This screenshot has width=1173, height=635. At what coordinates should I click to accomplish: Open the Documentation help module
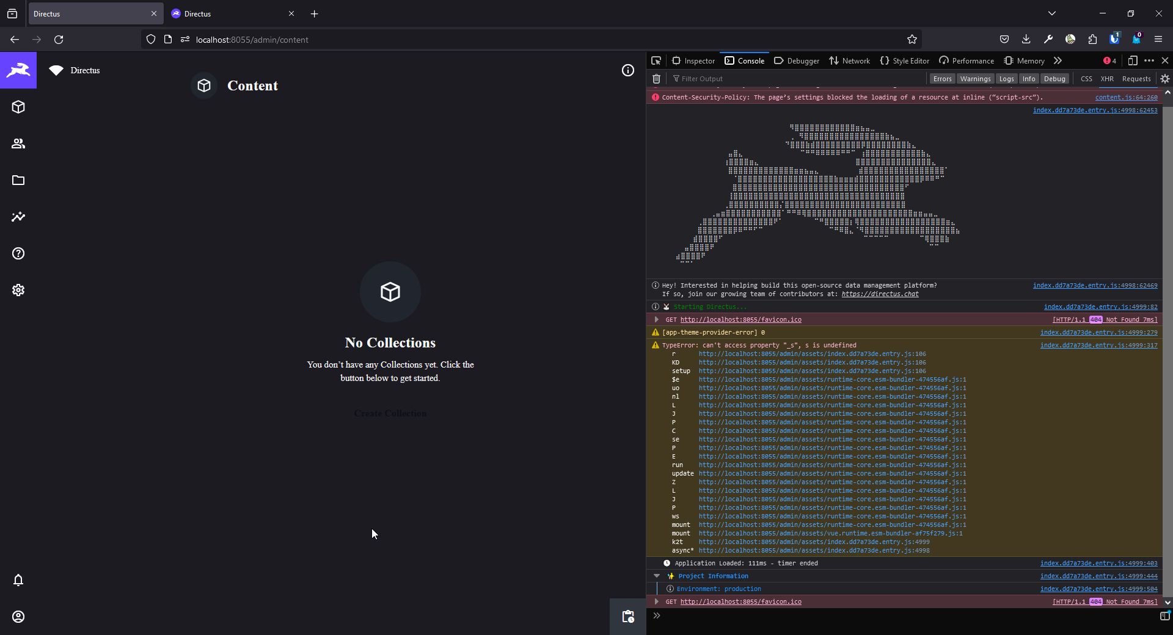pyautogui.click(x=18, y=253)
